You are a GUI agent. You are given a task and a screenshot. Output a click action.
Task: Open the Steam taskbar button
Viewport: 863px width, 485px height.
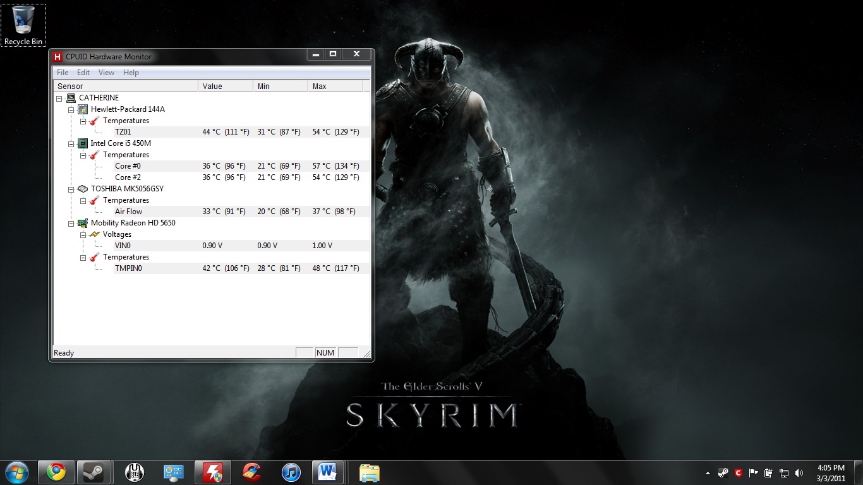coord(94,472)
